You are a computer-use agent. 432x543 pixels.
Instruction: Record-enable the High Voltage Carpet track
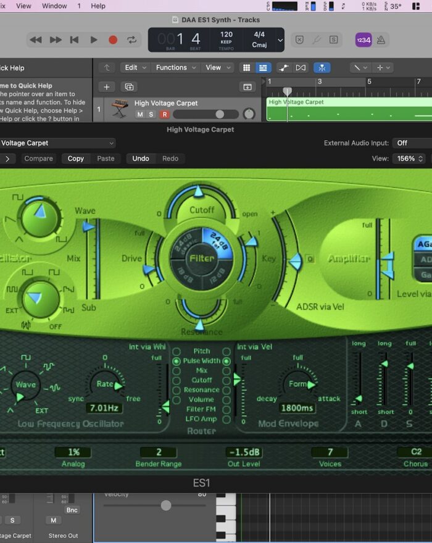[165, 114]
